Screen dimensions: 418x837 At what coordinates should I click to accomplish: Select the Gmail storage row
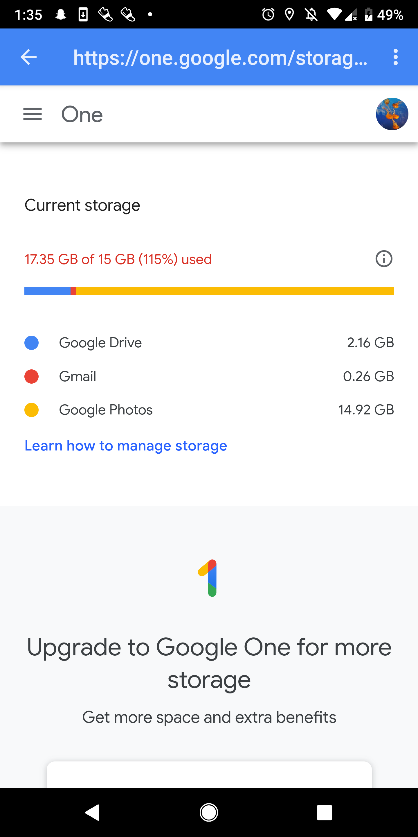tap(209, 377)
